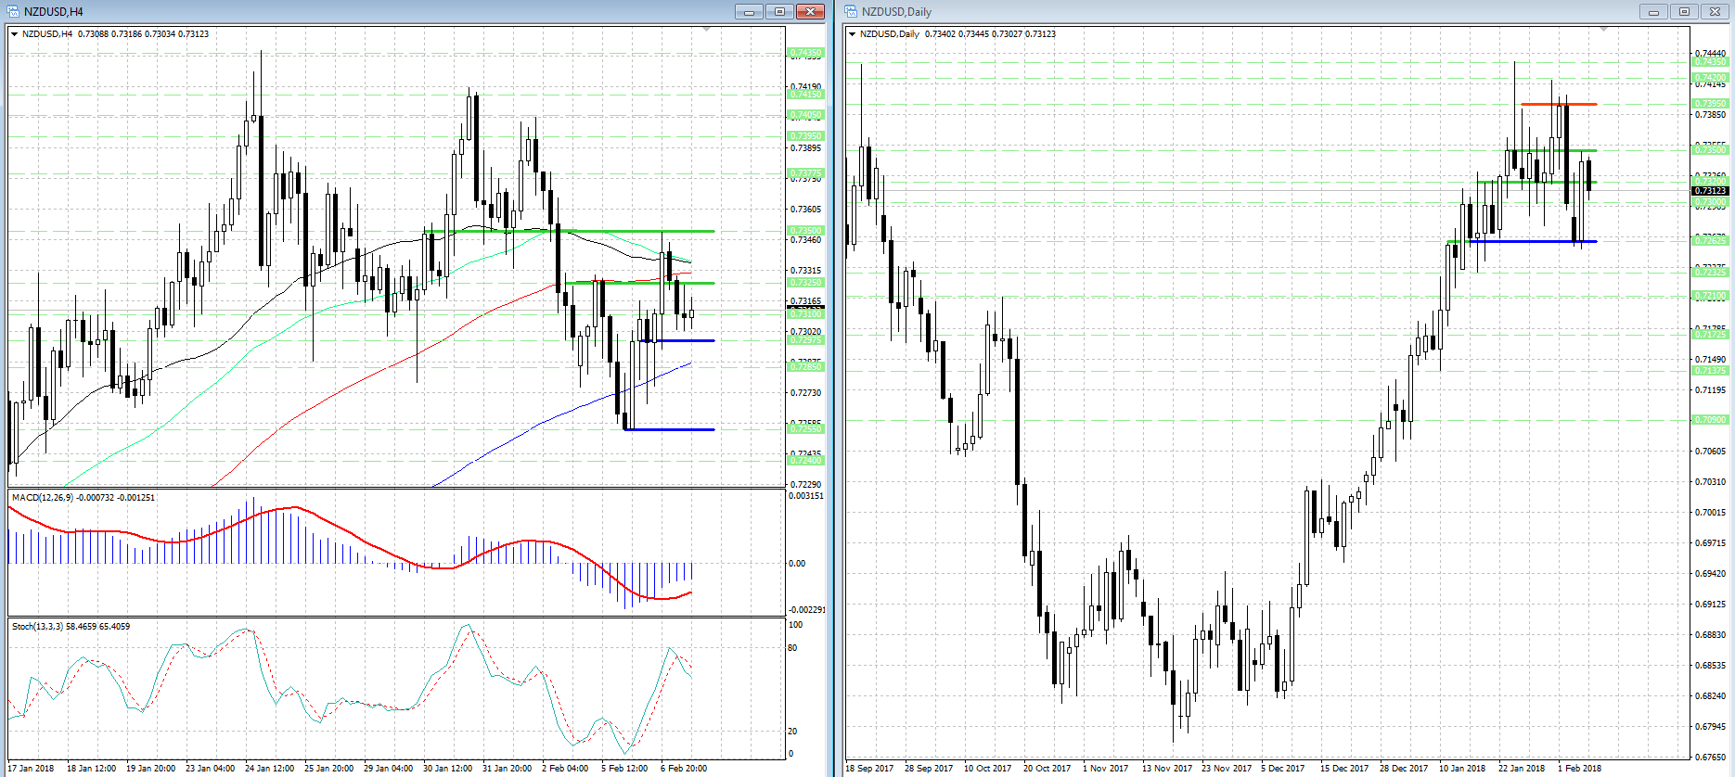Click the NZDUSD,H4 chart window icon
Screen dimensions: 1735x777
13,11
